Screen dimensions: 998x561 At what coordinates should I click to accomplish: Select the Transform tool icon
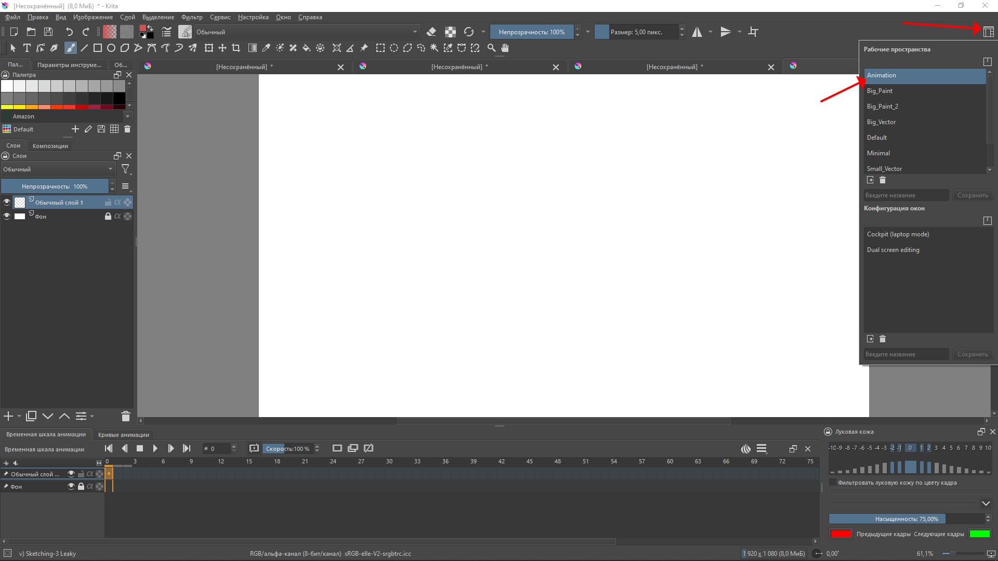pyautogui.click(x=208, y=48)
